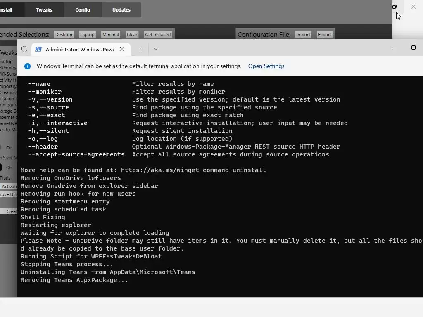Open a new terminal tab with the plus button
The width and height of the screenshot is (423, 317).
point(141,49)
